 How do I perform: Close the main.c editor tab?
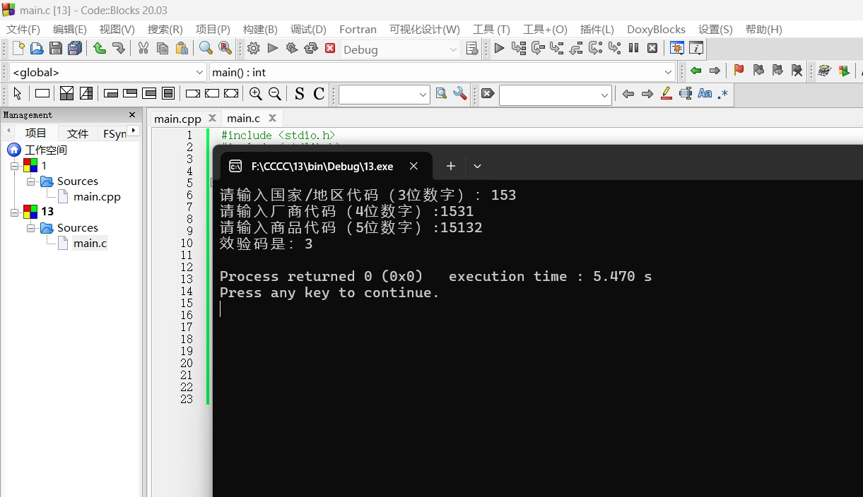pyautogui.click(x=272, y=118)
